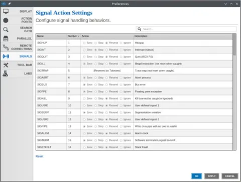Click the 'Stack Fault' description cell
Viewport: 241px width, 182px height.
183,147
